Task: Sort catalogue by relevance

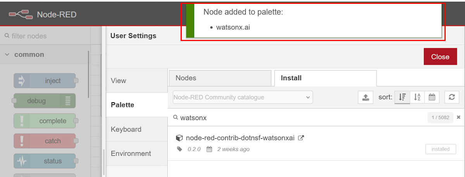Action: [402, 98]
